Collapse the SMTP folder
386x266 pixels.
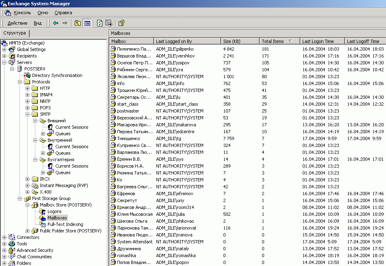27,114
